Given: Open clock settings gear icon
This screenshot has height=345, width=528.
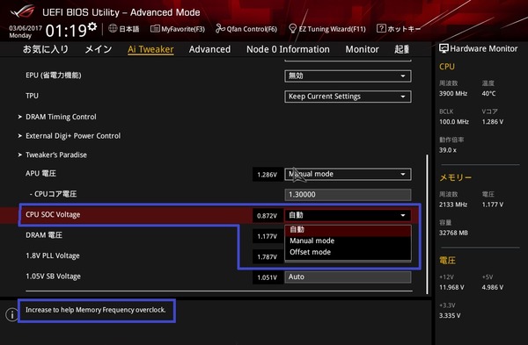Looking at the screenshot, I should point(92,26).
